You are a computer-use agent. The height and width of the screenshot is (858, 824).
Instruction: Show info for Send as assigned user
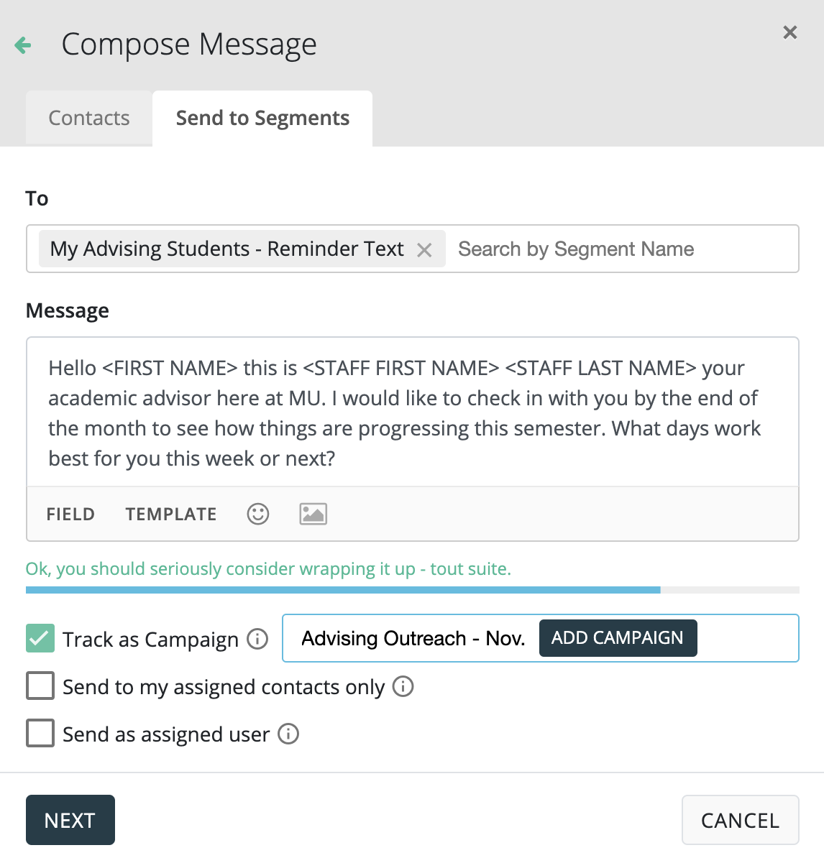pyautogui.click(x=288, y=734)
